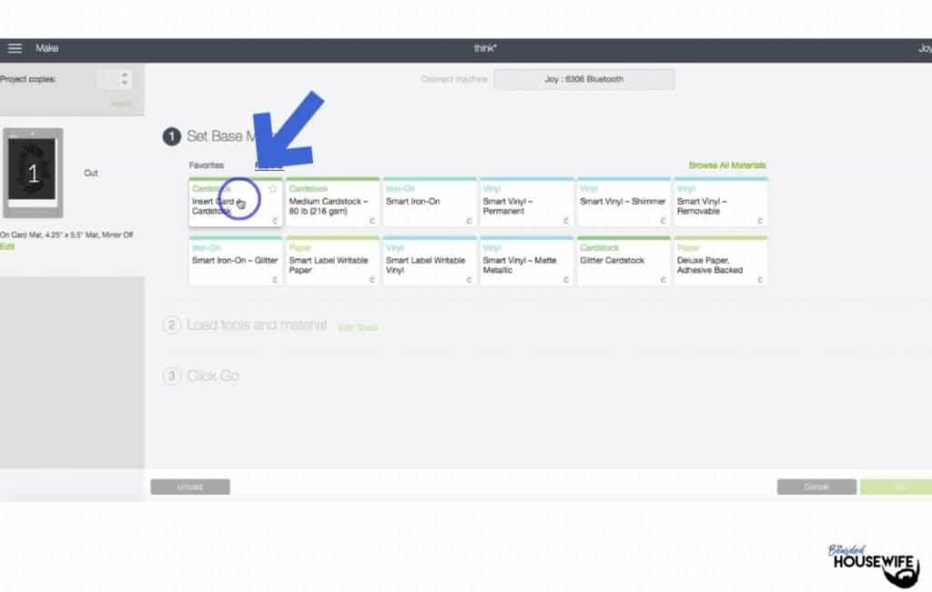The width and height of the screenshot is (932, 592).
Task: Open Browse All Materials link
Action: coord(726,166)
